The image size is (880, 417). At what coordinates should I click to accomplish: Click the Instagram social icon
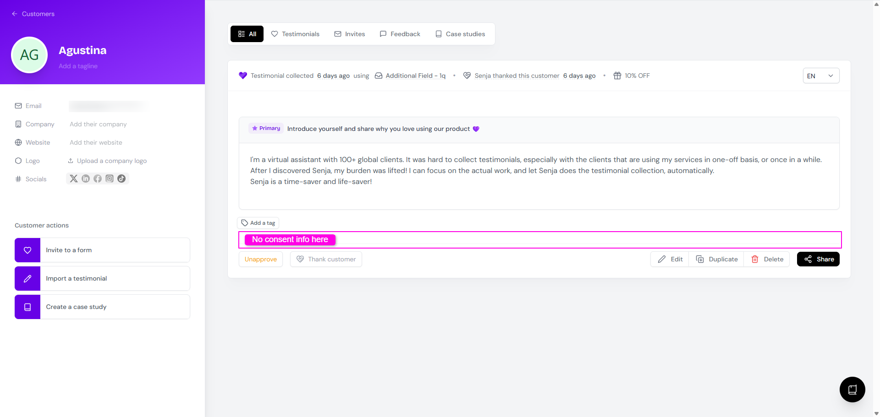tap(110, 179)
